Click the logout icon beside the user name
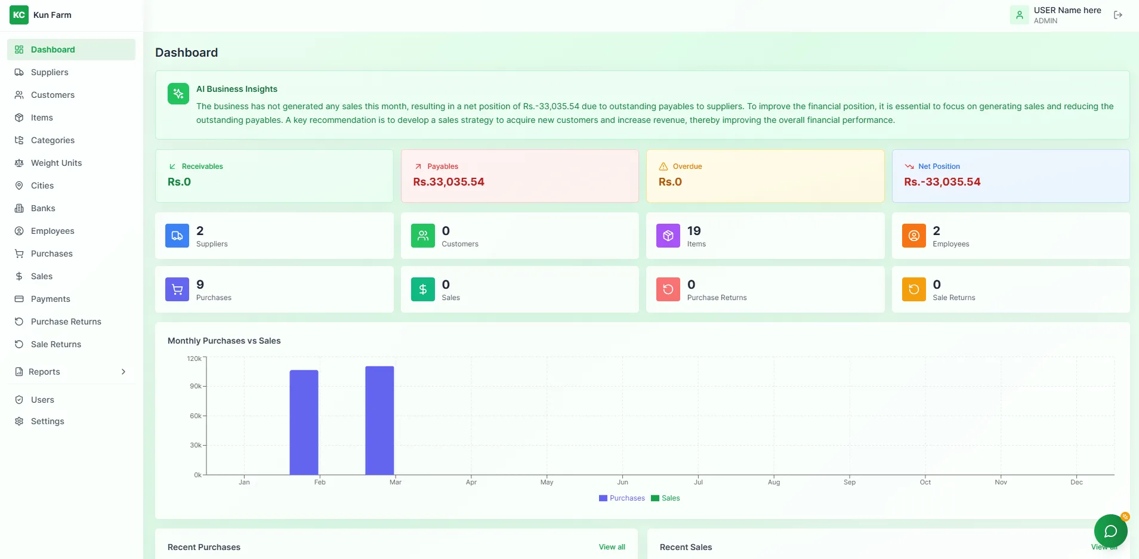Viewport: 1139px width, 559px height. pyautogui.click(x=1118, y=15)
